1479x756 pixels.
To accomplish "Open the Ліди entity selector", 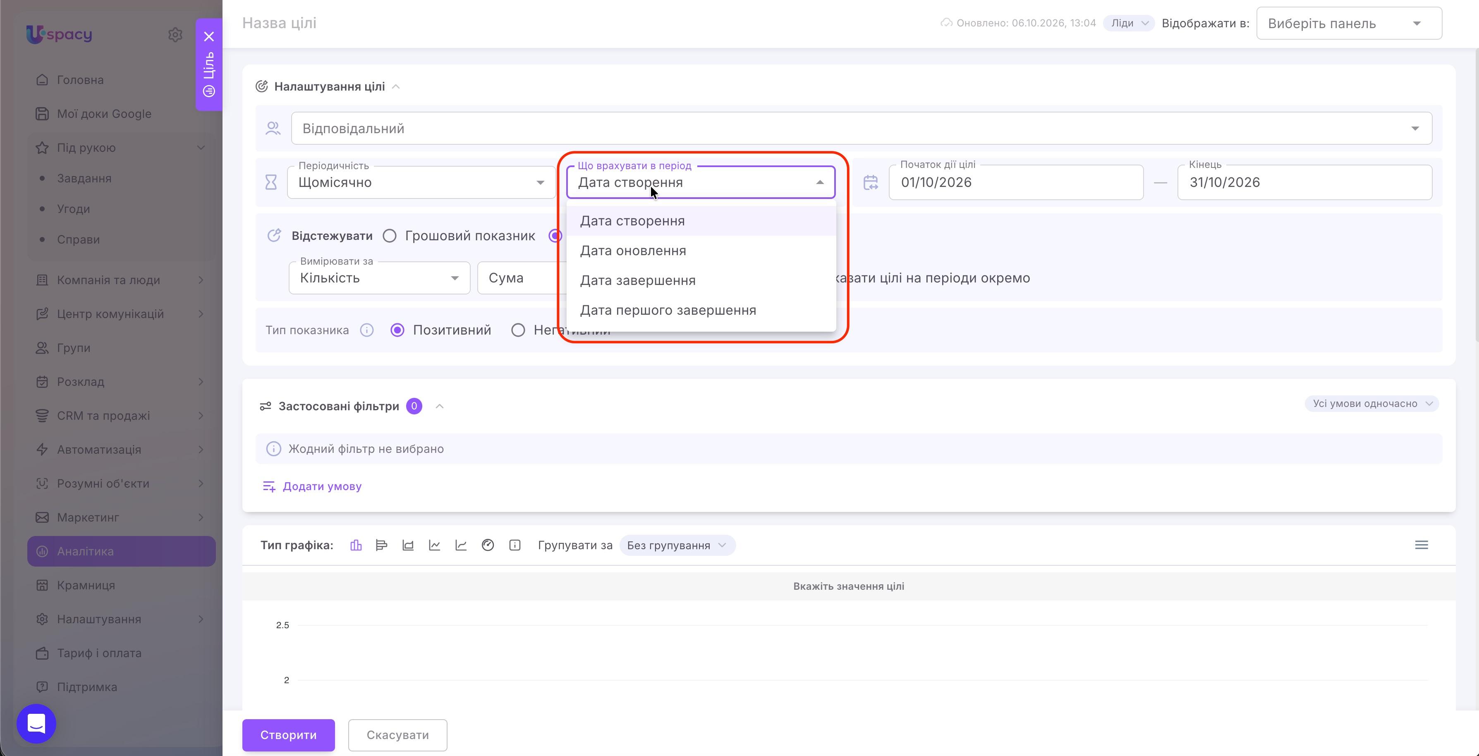I will click(x=1129, y=24).
